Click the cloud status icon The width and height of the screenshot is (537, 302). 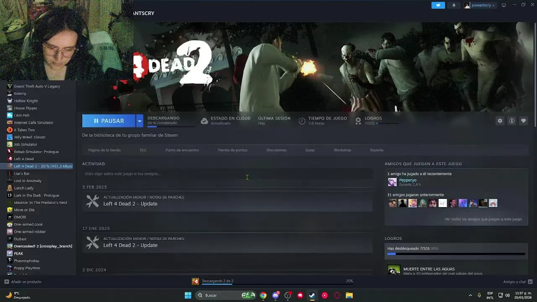204,121
